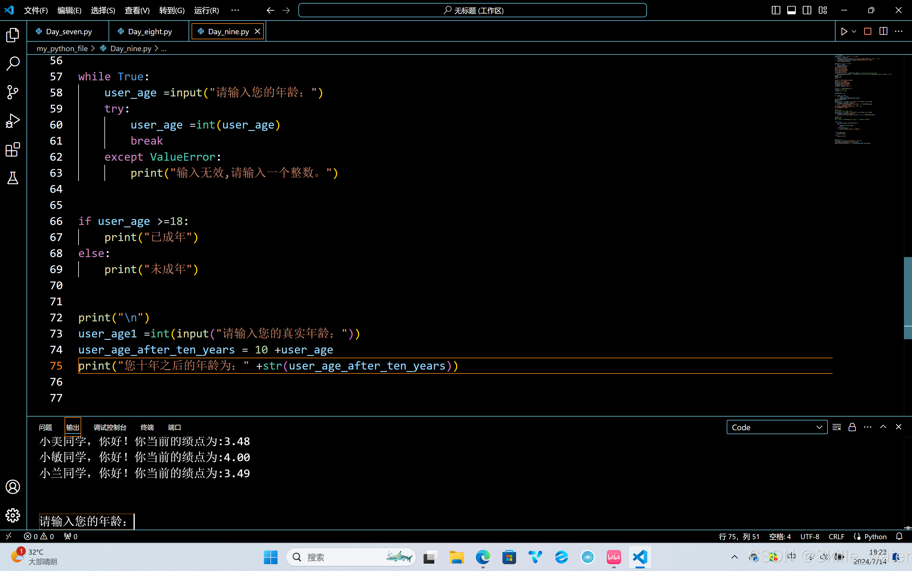Screen dimensions: 912x571
Task: Open the 运行(R) menu
Action: [206, 11]
